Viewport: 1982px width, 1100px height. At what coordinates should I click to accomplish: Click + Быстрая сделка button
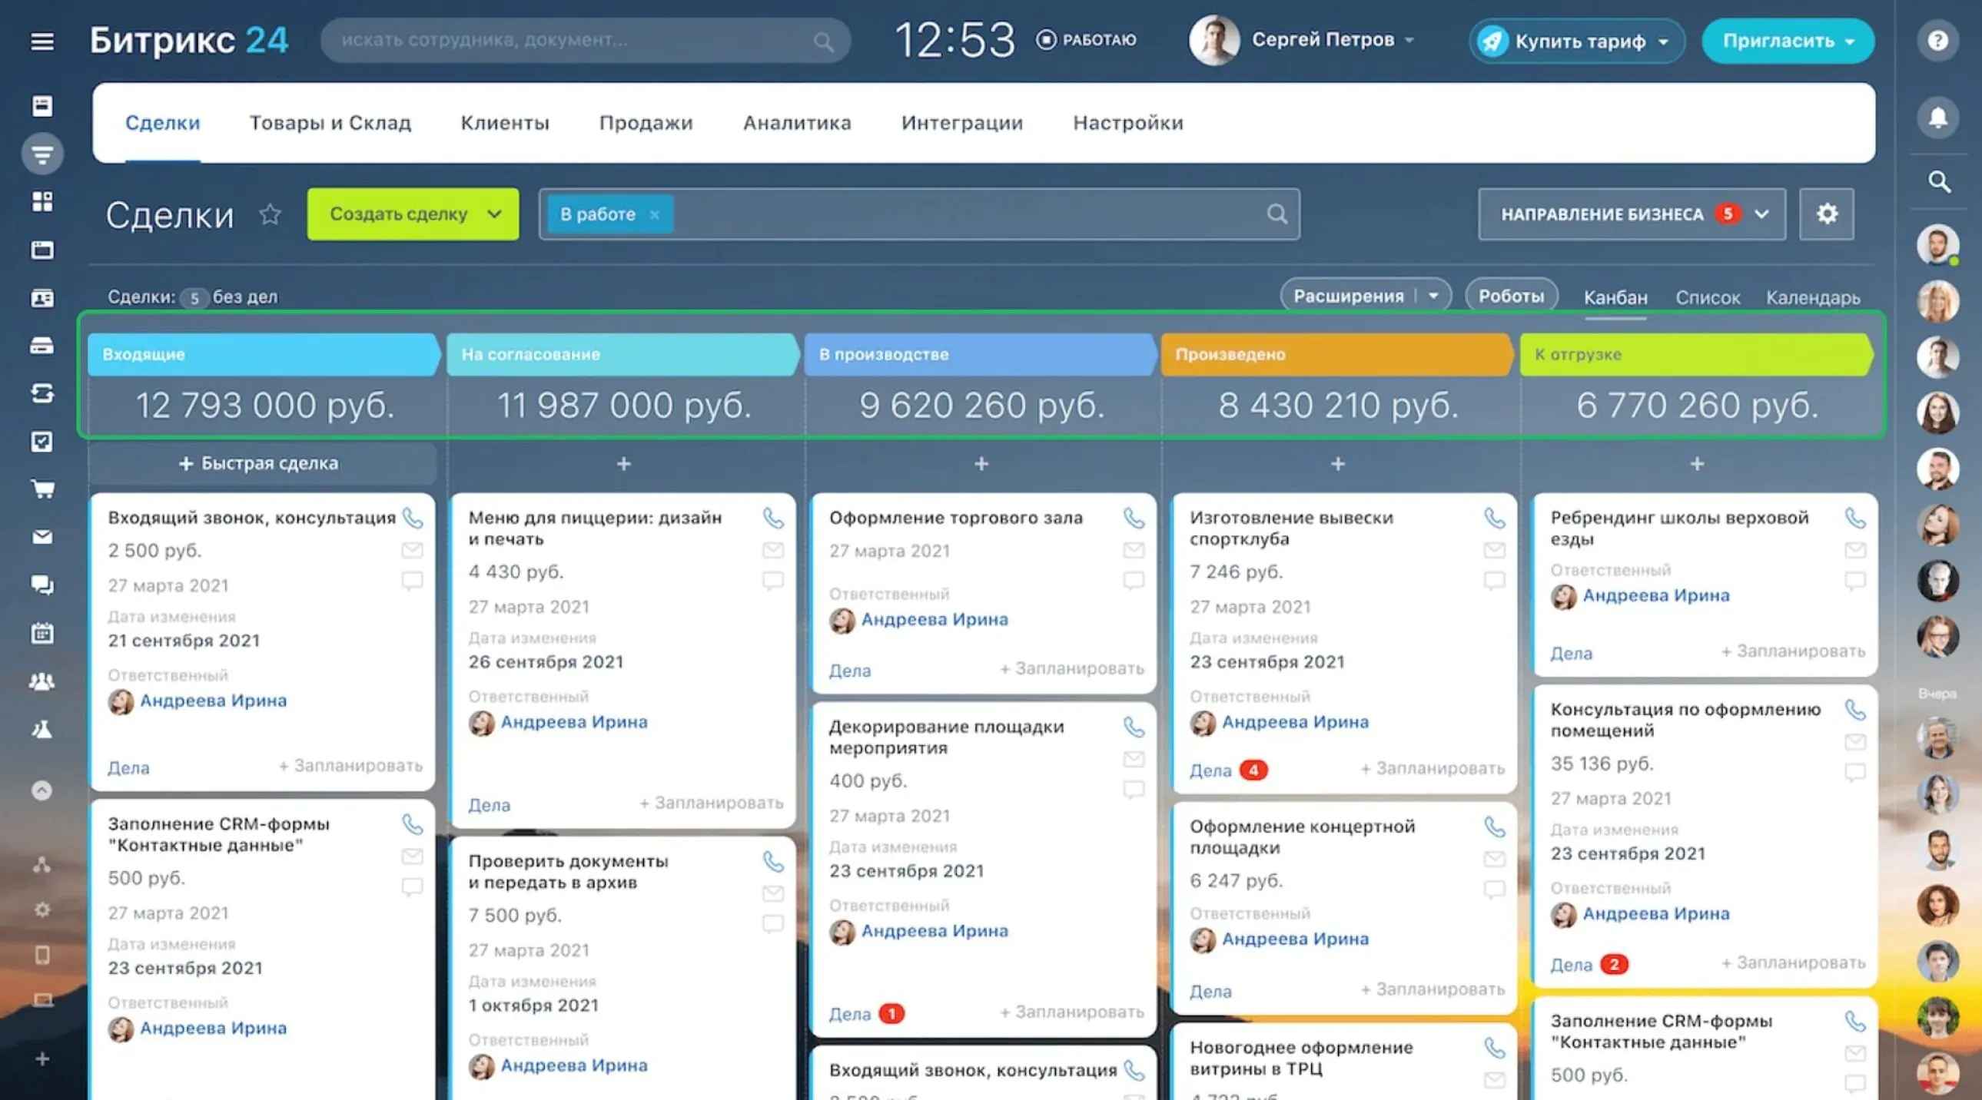pos(259,463)
